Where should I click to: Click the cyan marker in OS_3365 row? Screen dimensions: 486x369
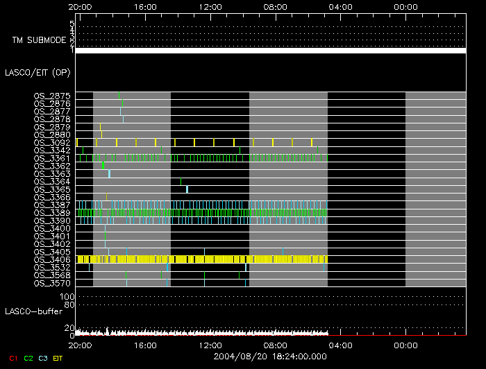coord(187,189)
